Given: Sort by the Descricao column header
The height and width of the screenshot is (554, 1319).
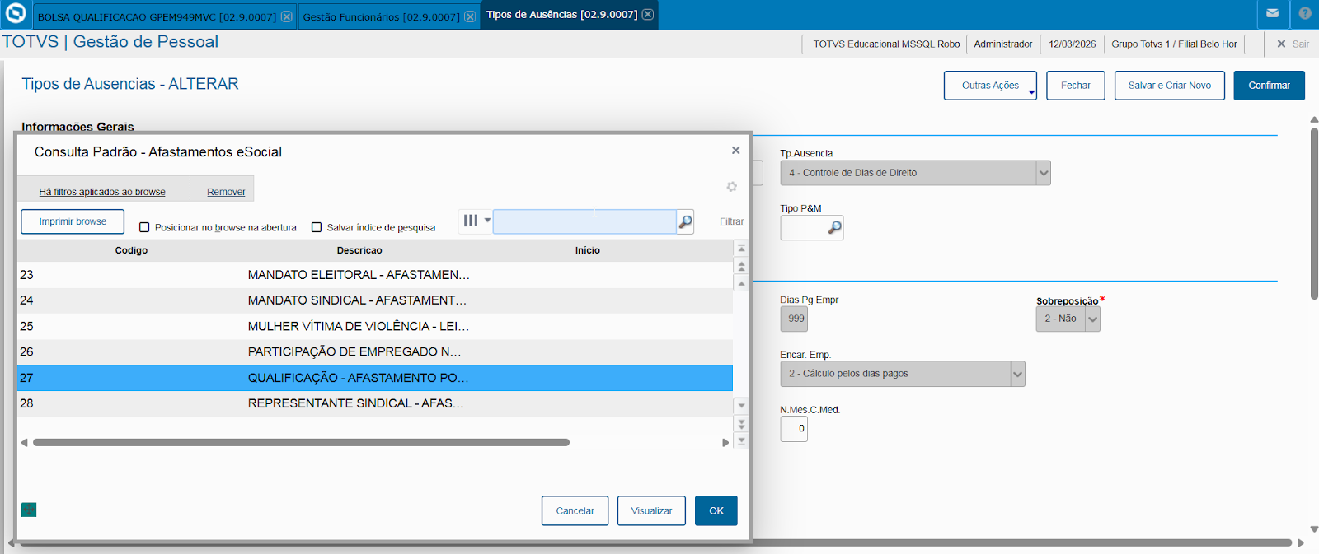Looking at the screenshot, I should point(359,250).
